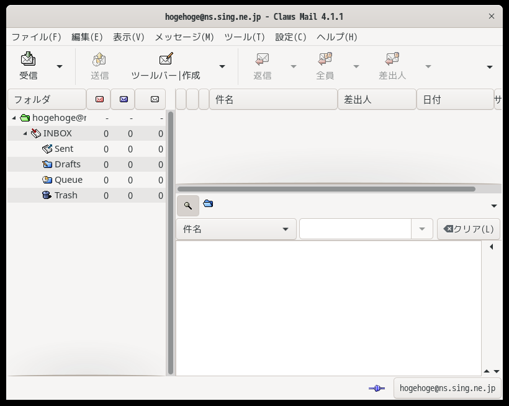Click the Trash folder icon
This screenshot has height=406, width=509.
[x=47, y=195]
